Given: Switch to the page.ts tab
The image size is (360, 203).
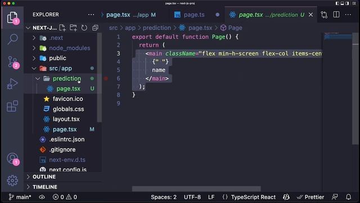Looking at the screenshot, I should tap(194, 15).
